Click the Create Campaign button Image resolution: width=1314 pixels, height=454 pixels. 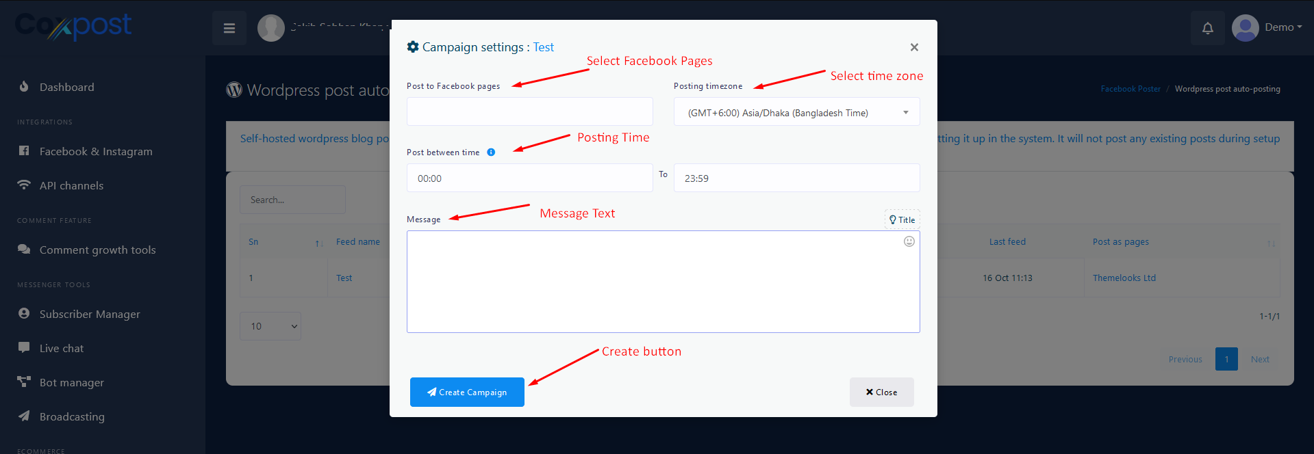[x=467, y=392]
